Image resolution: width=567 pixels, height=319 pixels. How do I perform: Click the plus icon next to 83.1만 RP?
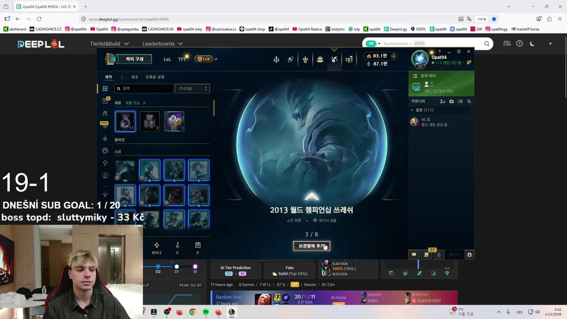click(393, 56)
